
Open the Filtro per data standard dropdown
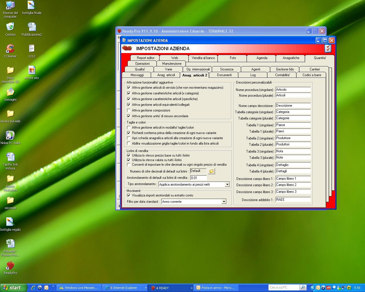[224, 202]
